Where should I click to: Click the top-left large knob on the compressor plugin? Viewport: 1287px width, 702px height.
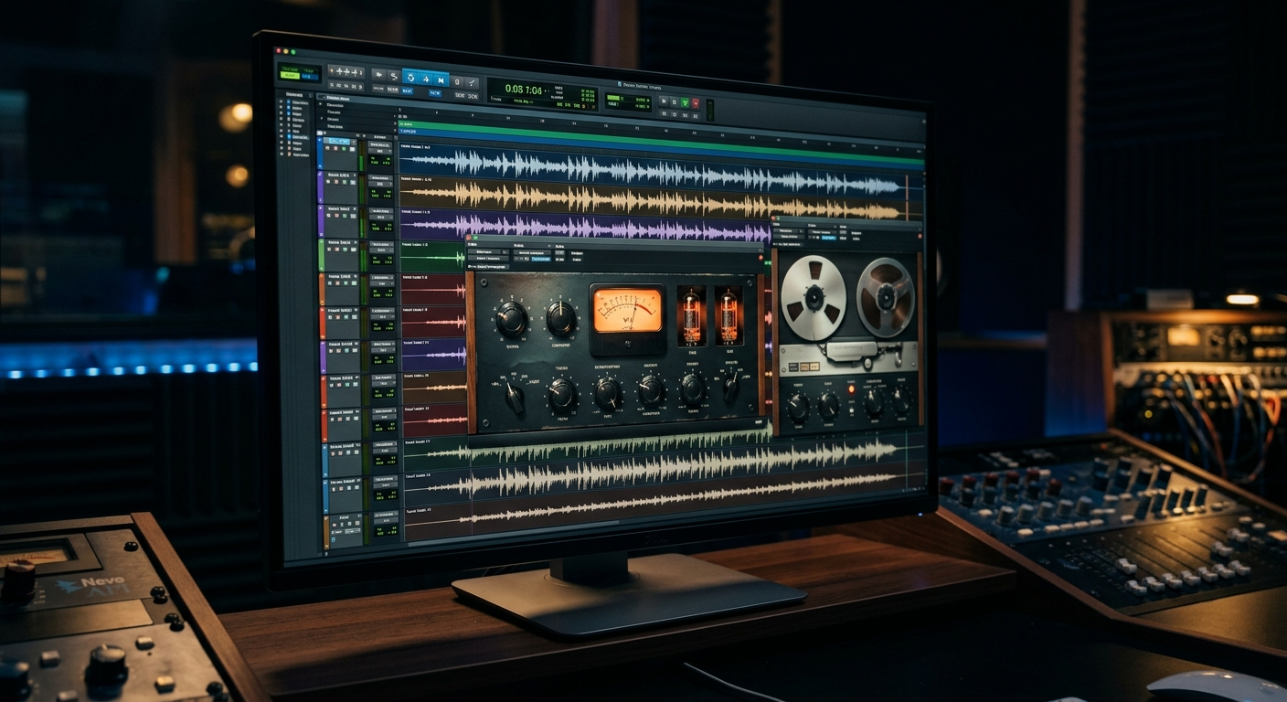coord(511,320)
